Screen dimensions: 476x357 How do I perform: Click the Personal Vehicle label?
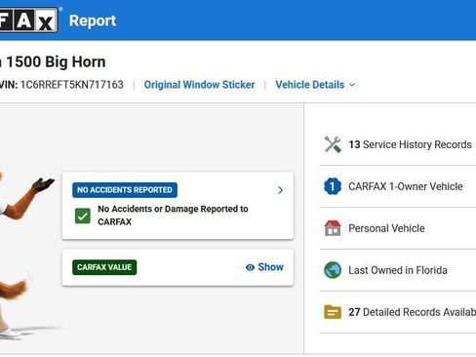pos(386,228)
